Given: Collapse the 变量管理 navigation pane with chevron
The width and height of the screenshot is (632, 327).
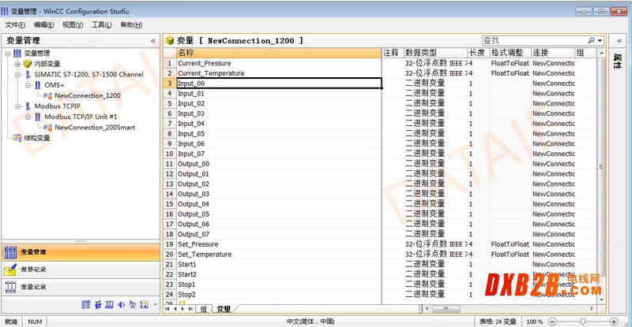Looking at the screenshot, I should (x=152, y=41).
